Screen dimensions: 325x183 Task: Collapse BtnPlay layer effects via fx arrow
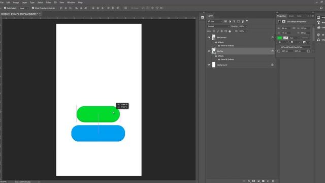click(x=275, y=51)
